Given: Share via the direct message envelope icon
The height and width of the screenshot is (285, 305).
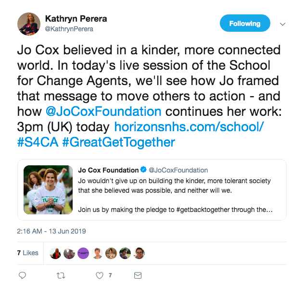Looking at the screenshot, I should (x=138, y=275).
